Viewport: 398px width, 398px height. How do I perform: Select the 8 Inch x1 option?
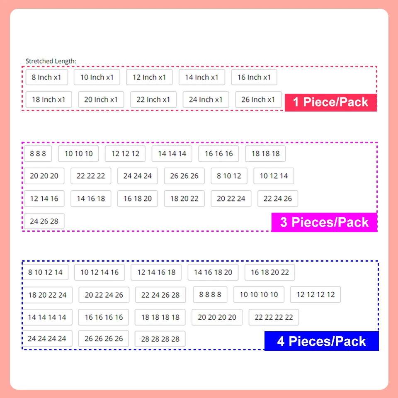pos(46,77)
